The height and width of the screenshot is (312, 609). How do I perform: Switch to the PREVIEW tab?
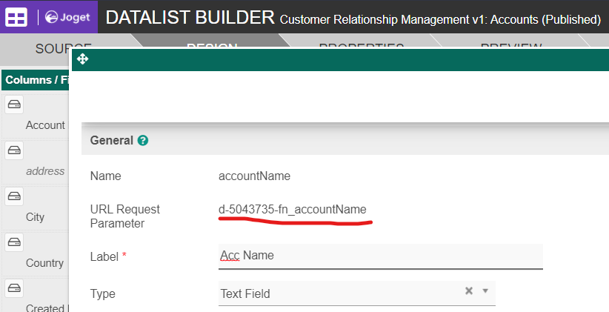[x=511, y=48]
